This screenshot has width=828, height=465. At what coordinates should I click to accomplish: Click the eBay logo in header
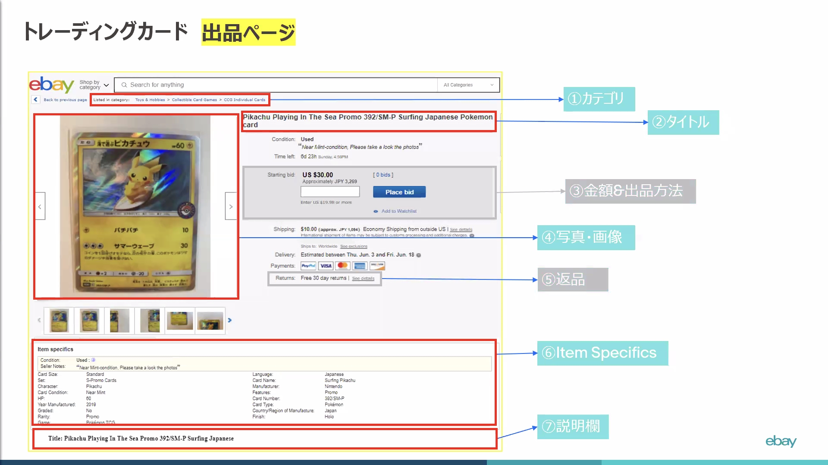(x=51, y=85)
